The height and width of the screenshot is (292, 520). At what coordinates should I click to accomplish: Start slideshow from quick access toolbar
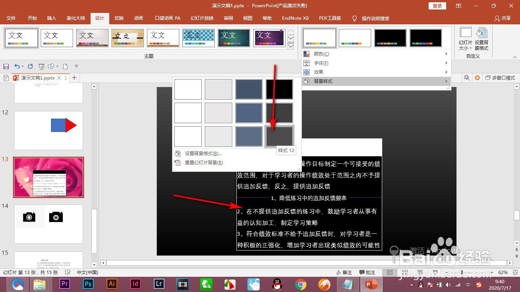(x=42, y=66)
